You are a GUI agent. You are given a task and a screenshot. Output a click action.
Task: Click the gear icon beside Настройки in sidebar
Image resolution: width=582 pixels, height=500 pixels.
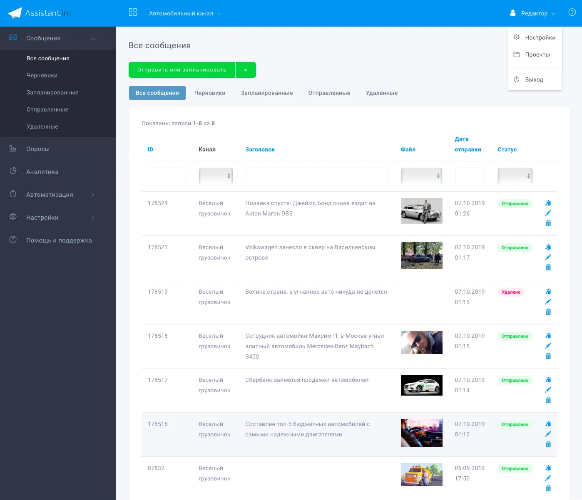pos(13,217)
